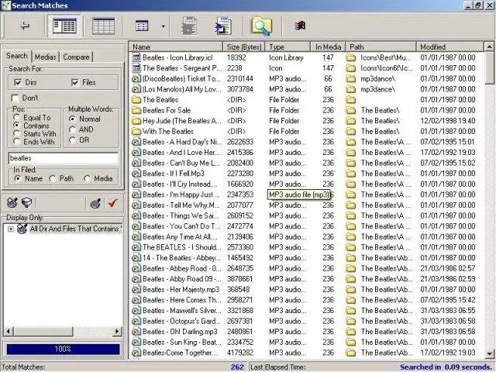Click Beatles For Sale folder icon

tap(136, 110)
